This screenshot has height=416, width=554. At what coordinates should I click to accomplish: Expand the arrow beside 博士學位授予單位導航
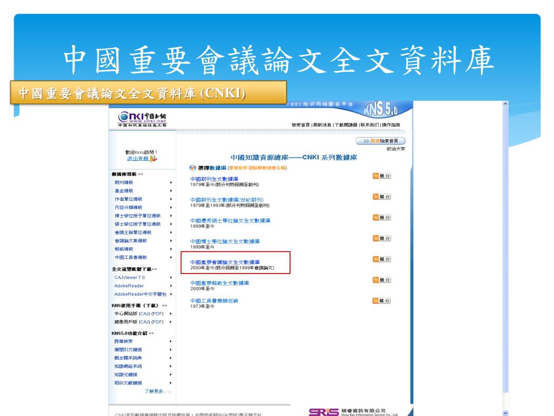[171, 216]
